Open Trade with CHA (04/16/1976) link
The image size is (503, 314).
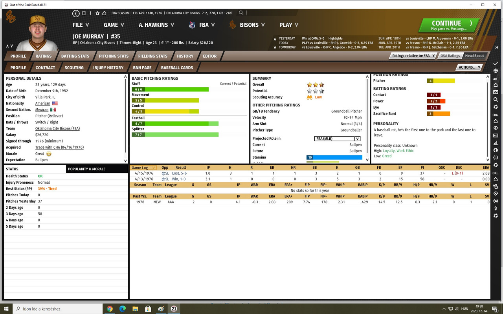click(59, 147)
